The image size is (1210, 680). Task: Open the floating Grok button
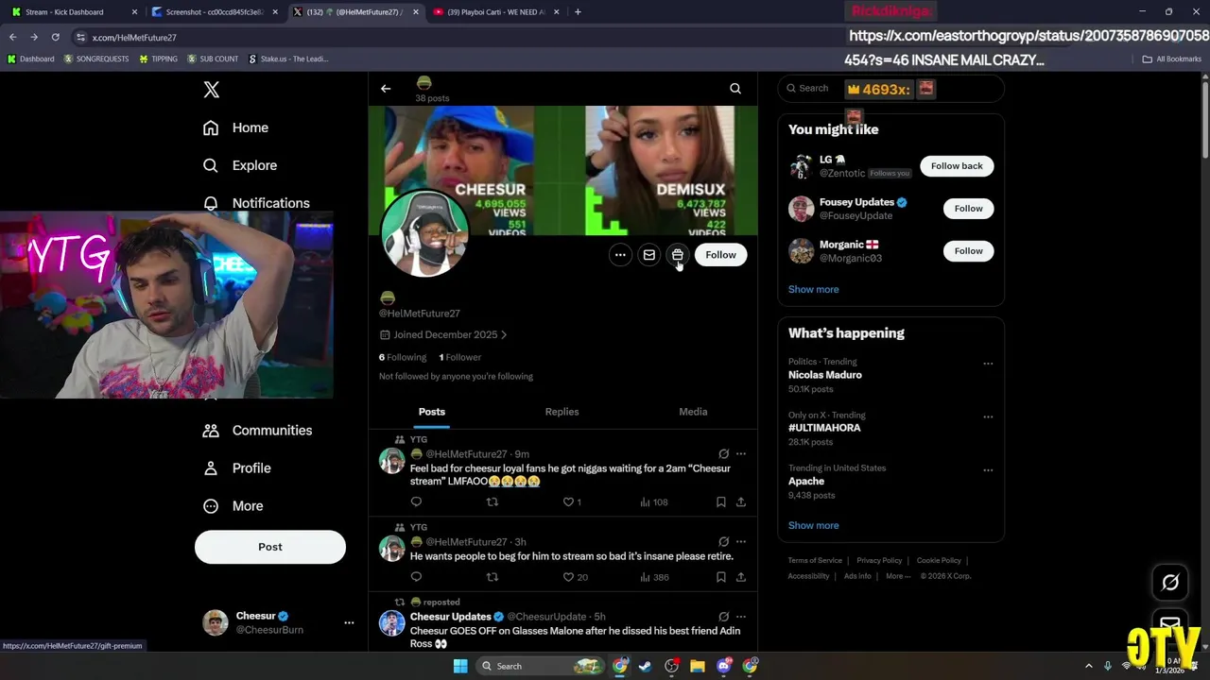coord(1170,583)
